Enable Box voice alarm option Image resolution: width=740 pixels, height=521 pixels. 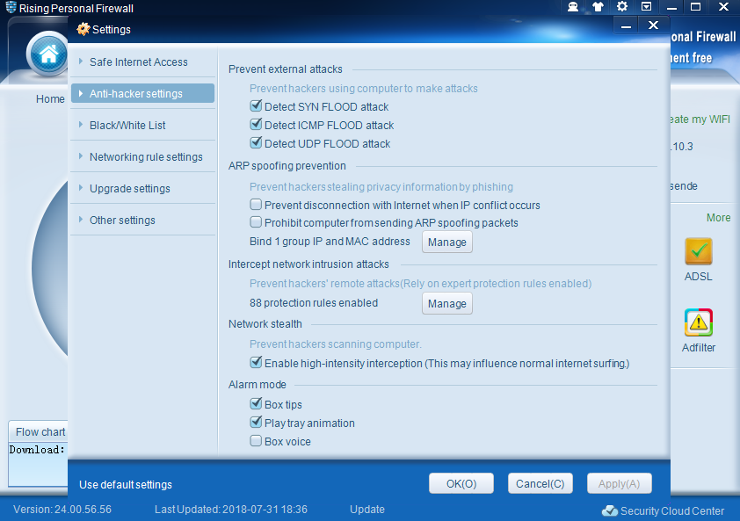(256, 441)
